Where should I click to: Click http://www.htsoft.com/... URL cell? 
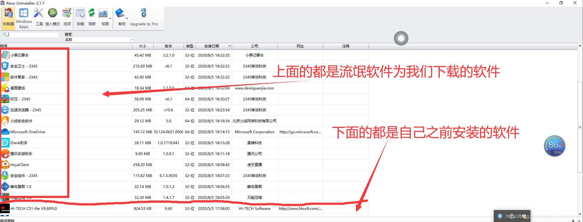point(300,209)
